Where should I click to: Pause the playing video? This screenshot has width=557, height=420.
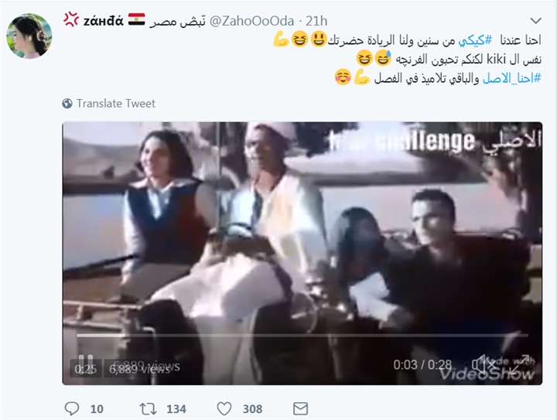click(x=85, y=360)
